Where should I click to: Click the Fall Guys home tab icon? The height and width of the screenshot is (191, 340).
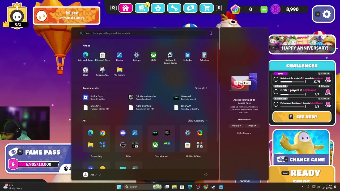126,8
